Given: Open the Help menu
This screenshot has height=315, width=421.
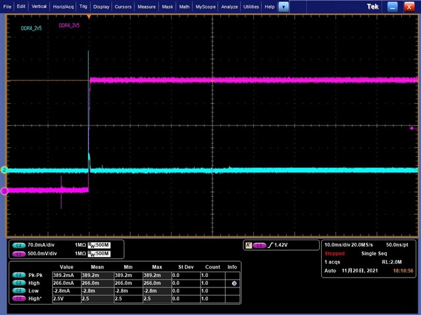Looking at the screenshot, I should tap(270, 7).
